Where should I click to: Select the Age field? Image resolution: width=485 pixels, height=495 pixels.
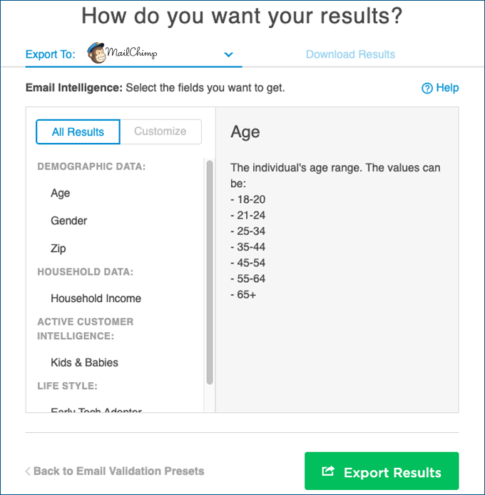click(61, 194)
